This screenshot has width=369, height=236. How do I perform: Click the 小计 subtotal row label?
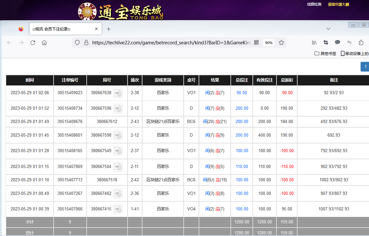click(x=30, y=222)
